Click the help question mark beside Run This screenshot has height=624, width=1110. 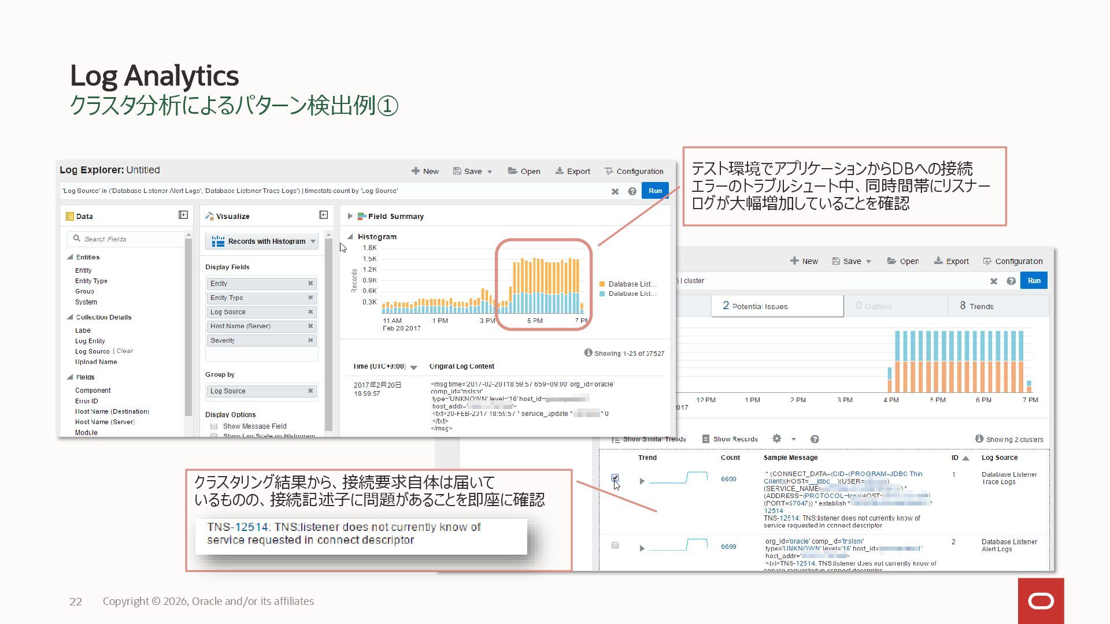click(x=632, y=191)
